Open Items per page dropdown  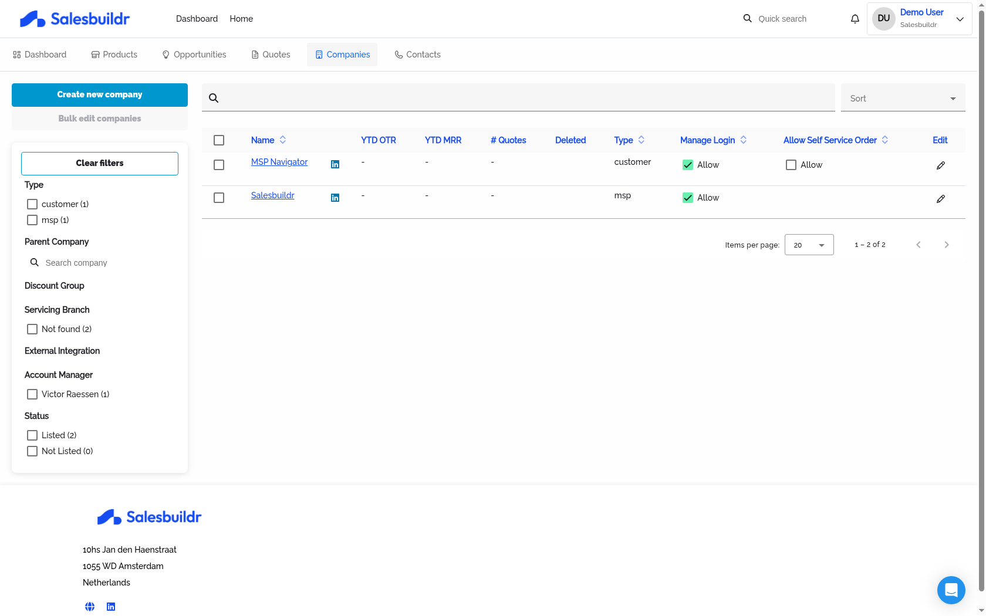[809, 245]
